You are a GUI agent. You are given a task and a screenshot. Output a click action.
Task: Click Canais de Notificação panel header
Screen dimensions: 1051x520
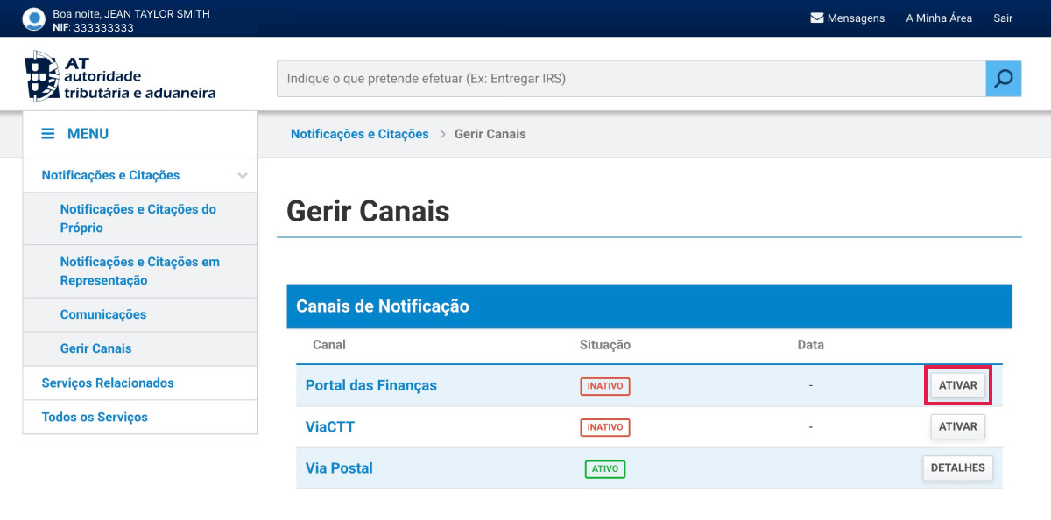649,306
